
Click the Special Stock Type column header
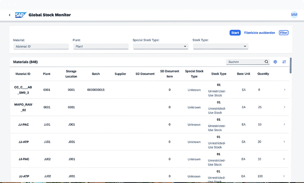pyautogui.click(x=194, y=74)
